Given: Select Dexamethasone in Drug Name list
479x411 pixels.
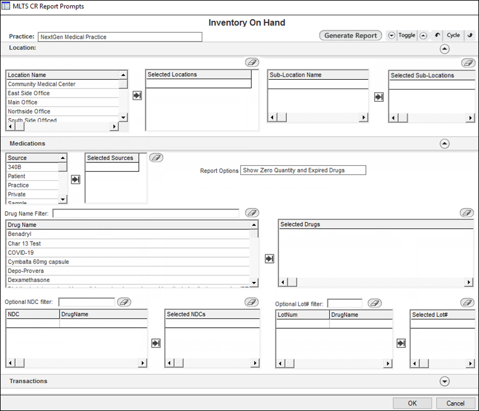Looking at the screenshot, I should [128, 280].
